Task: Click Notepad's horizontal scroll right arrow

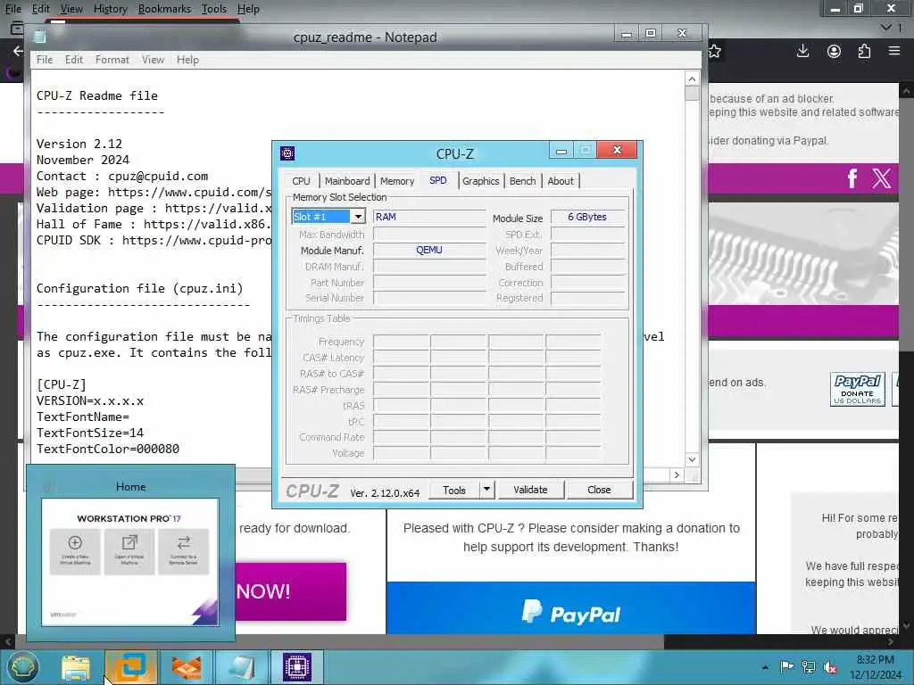Action: [677, 475]
